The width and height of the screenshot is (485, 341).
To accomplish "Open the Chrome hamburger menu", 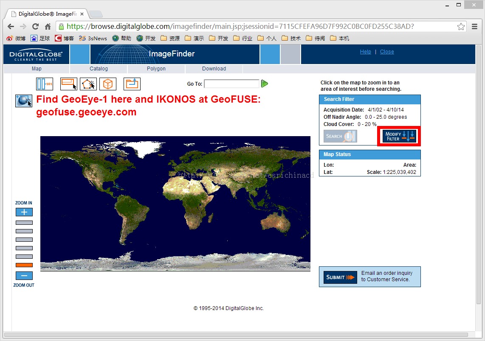I will [x=474, y=27].
